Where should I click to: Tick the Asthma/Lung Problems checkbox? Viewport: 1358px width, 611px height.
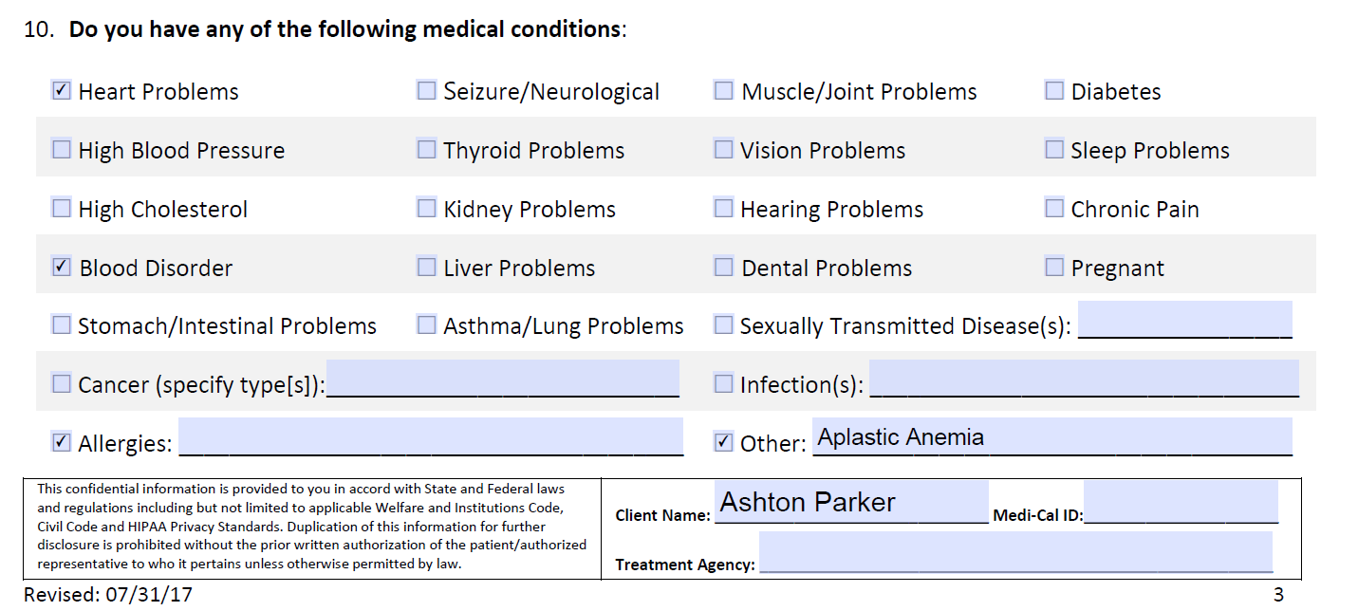coord(427,325)
